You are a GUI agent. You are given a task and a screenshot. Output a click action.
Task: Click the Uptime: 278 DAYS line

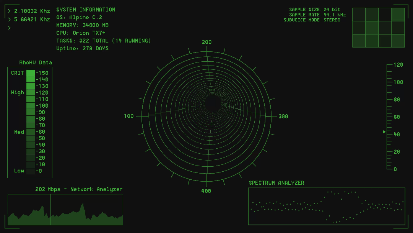pos(82,49)
